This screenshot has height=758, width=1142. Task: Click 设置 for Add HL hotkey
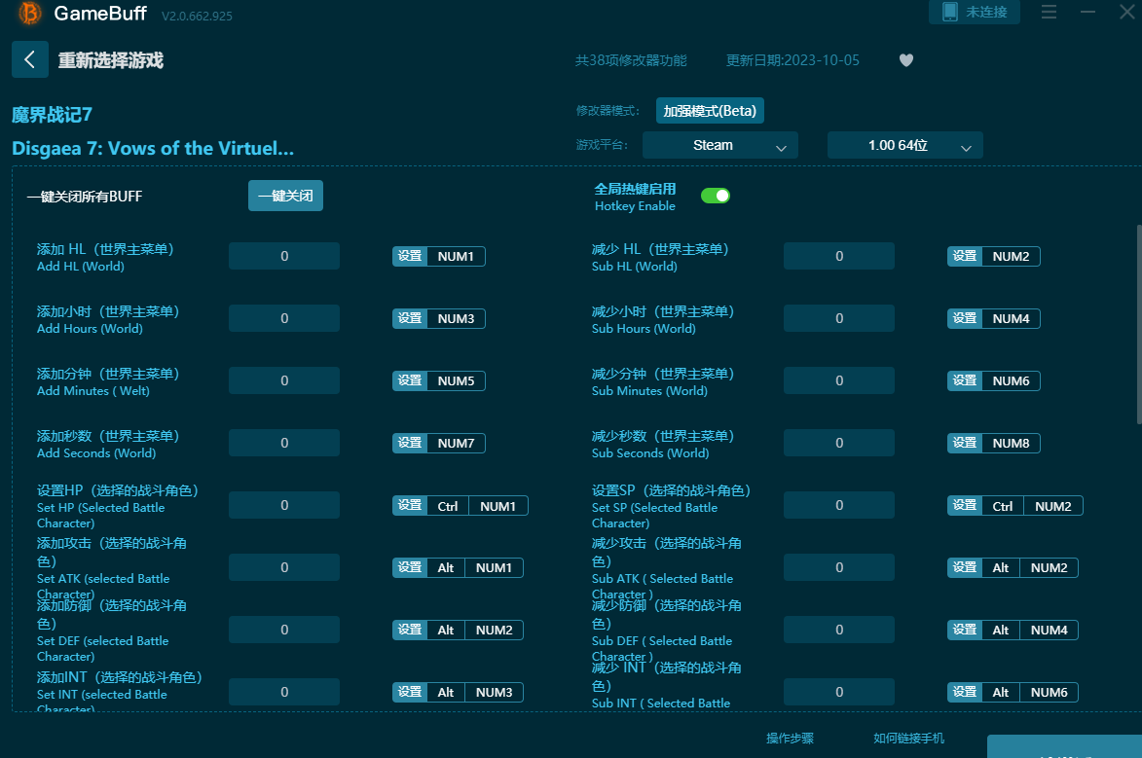(x=410, y=256)
